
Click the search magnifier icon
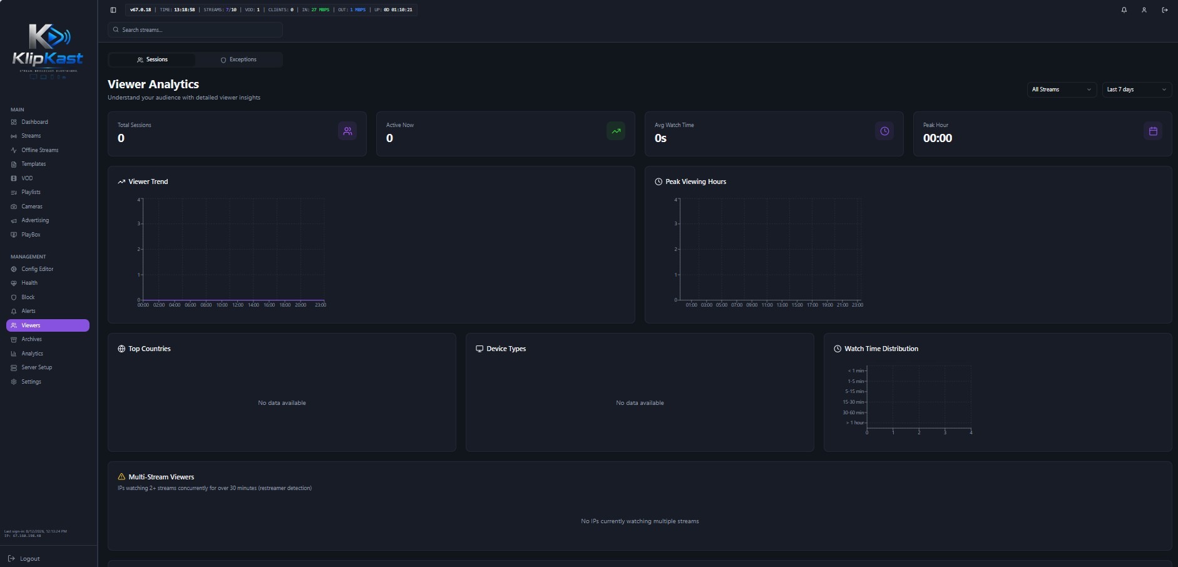(116, 29)
